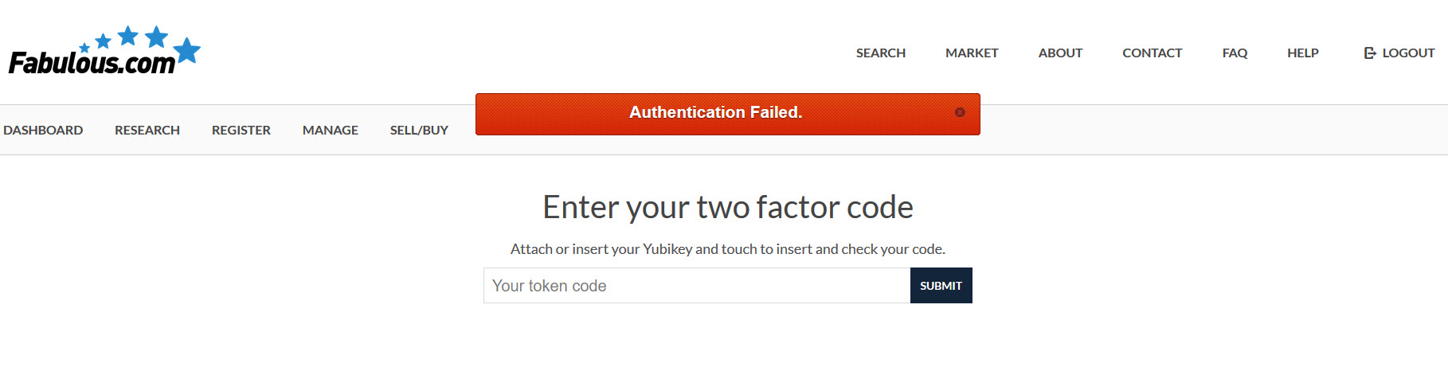Focus the Your token code field

[697, 286]
